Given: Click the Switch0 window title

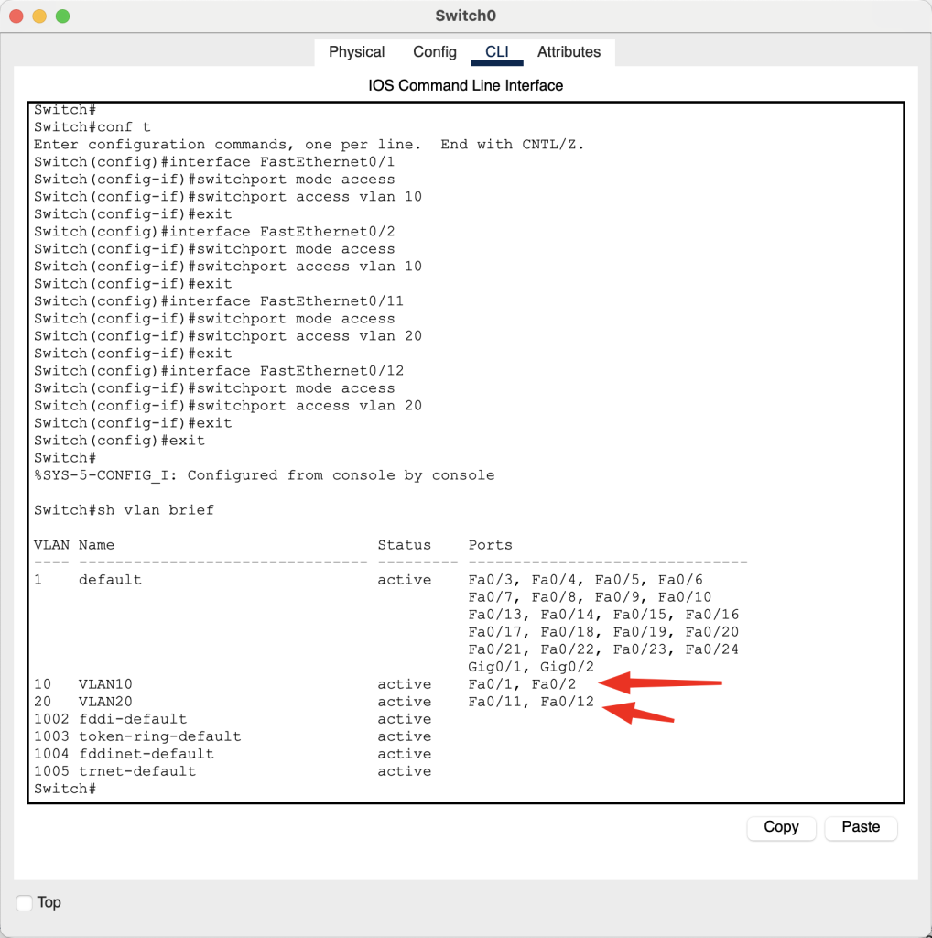Looking at the screenshot, I should (x=465, y=16).
